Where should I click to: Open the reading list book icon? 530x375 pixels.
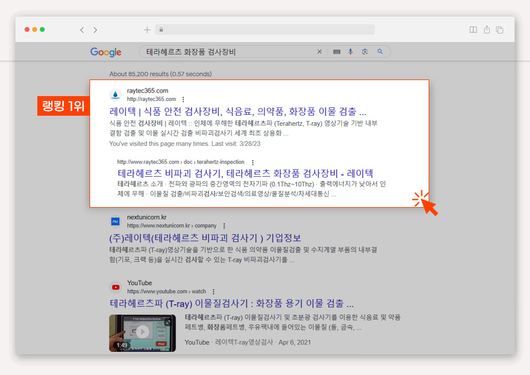[473, 30]
